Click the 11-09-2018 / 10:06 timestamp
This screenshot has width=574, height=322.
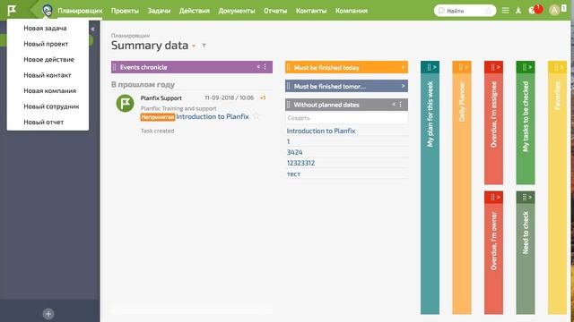tap(230, 97)
